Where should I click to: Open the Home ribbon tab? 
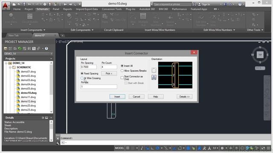point(17,9)
